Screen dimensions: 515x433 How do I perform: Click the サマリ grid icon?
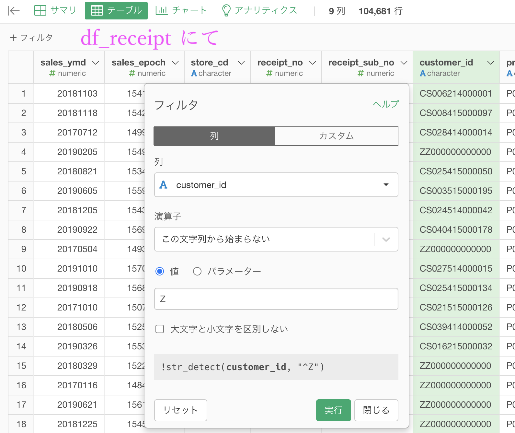(x=40, y=10)
